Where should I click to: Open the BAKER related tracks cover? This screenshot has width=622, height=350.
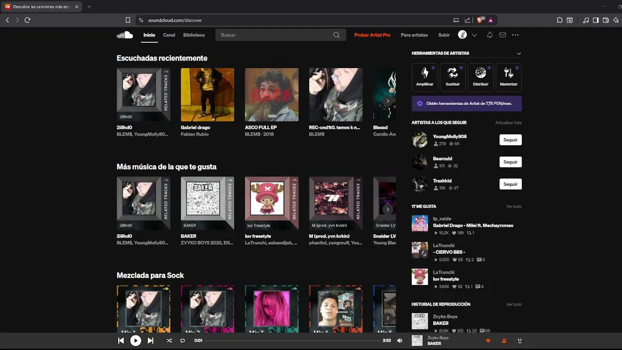(x=207, y=203)
